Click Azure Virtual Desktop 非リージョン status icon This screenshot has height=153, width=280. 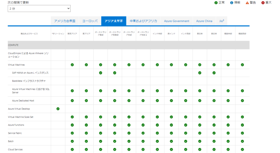click(58, 109)
